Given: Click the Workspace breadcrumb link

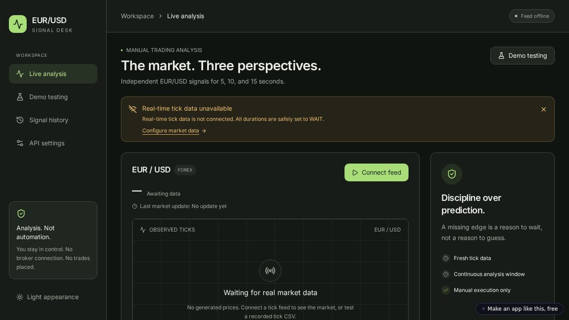Looking at the screenshot, I should coord(137,16).
